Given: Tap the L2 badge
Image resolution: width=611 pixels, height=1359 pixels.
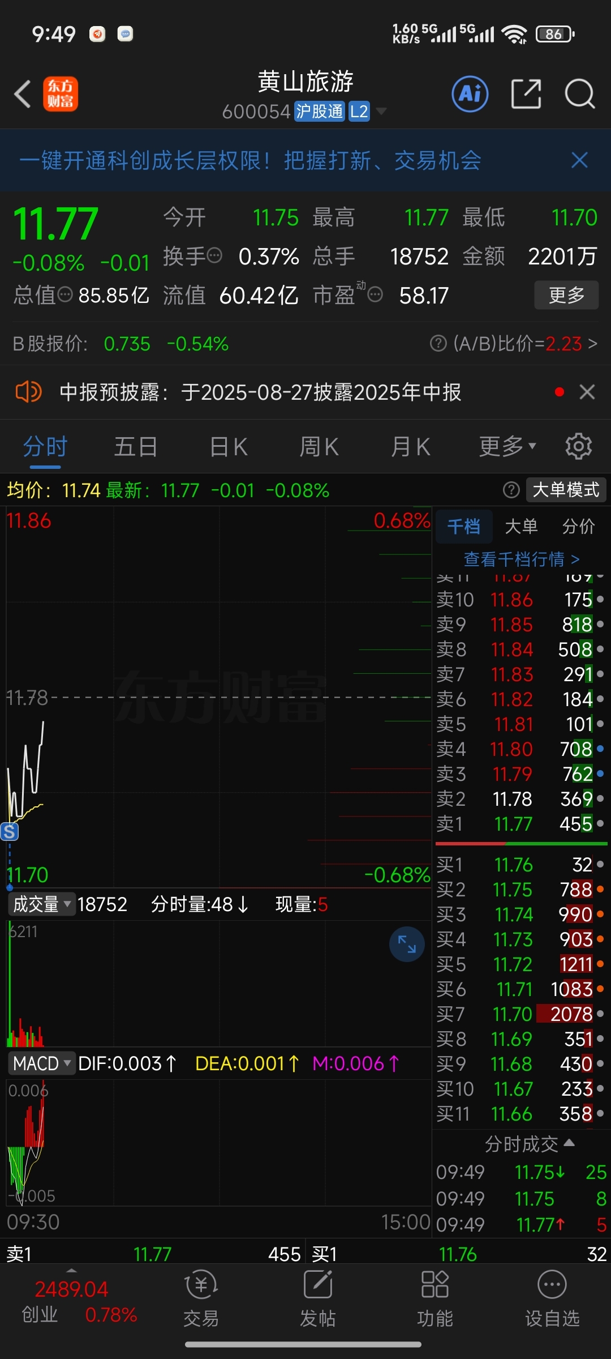Looking at the screenshot, I should 359,111.
